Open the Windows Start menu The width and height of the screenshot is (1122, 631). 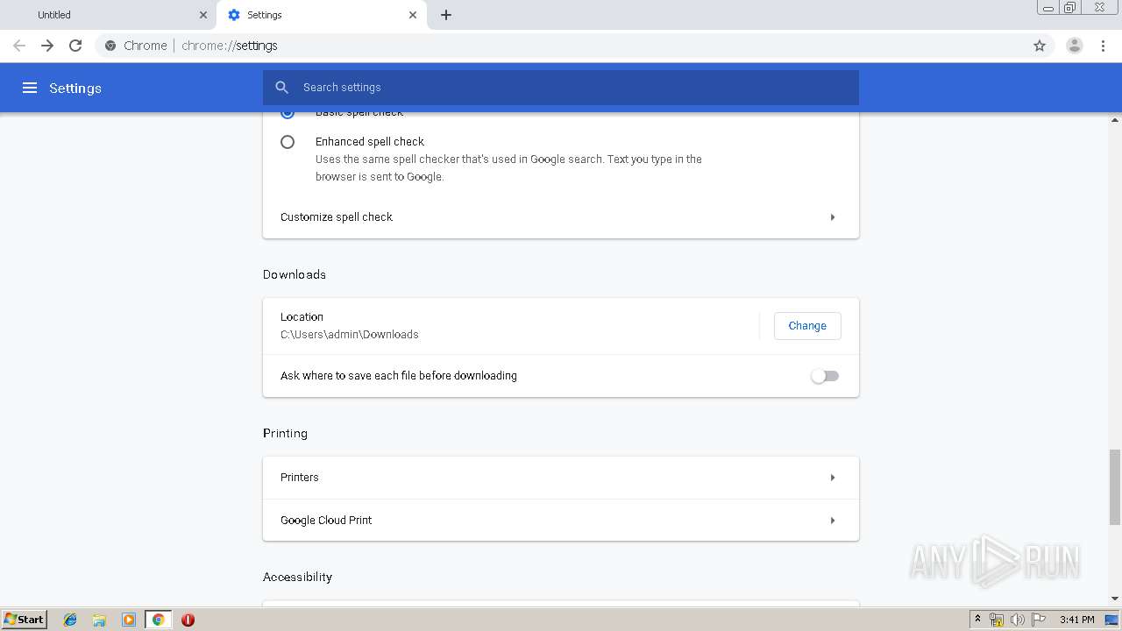(25, 620)
